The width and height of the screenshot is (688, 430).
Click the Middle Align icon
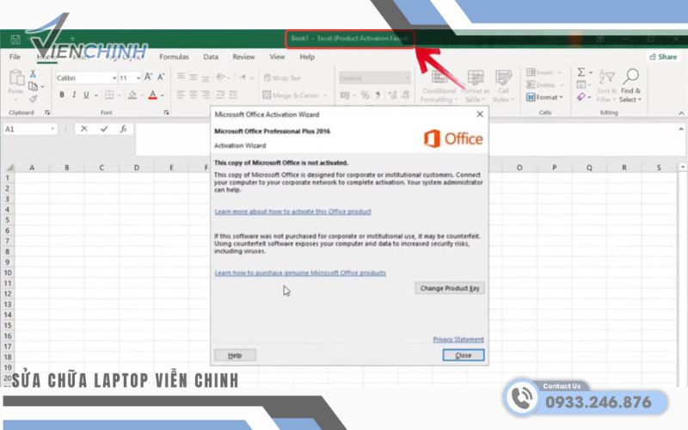193,77
